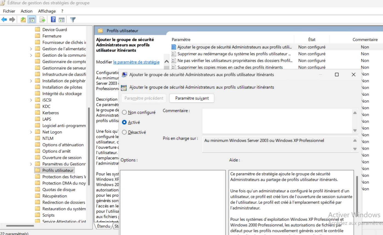Toggle the console tree pane icon

click(32, 19)
